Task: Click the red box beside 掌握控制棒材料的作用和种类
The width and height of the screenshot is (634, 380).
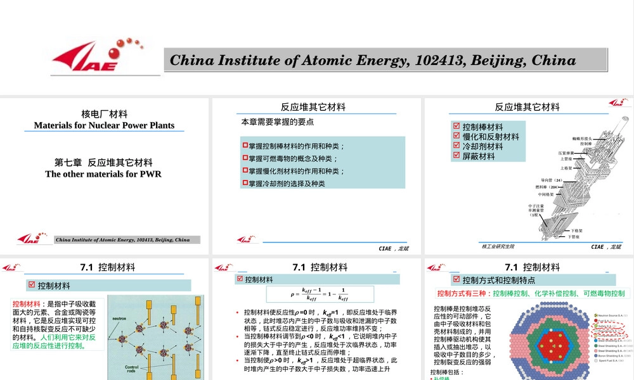Action: click(x=245, y=145)
